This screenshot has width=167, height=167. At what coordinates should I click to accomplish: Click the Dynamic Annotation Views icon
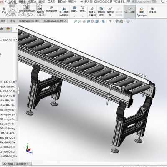[93, 21]
